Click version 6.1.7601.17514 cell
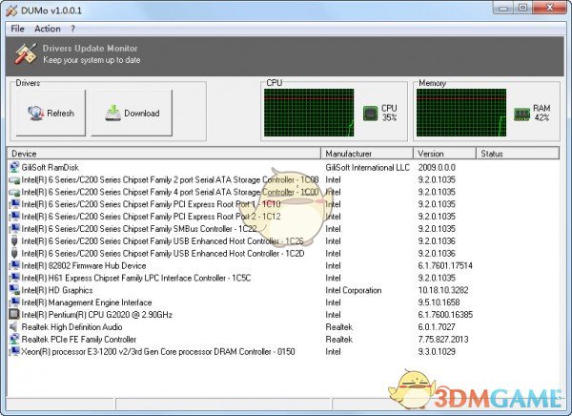 (x=445, y=265)
